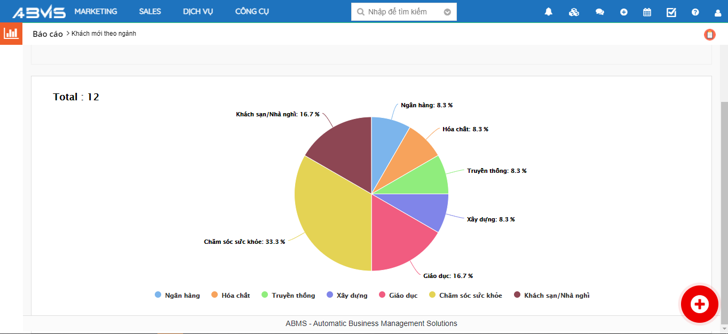Screen dimensions: 728x334
Task: Toggle Ngân hàng series in chart legend
Action: pos(177,295)
